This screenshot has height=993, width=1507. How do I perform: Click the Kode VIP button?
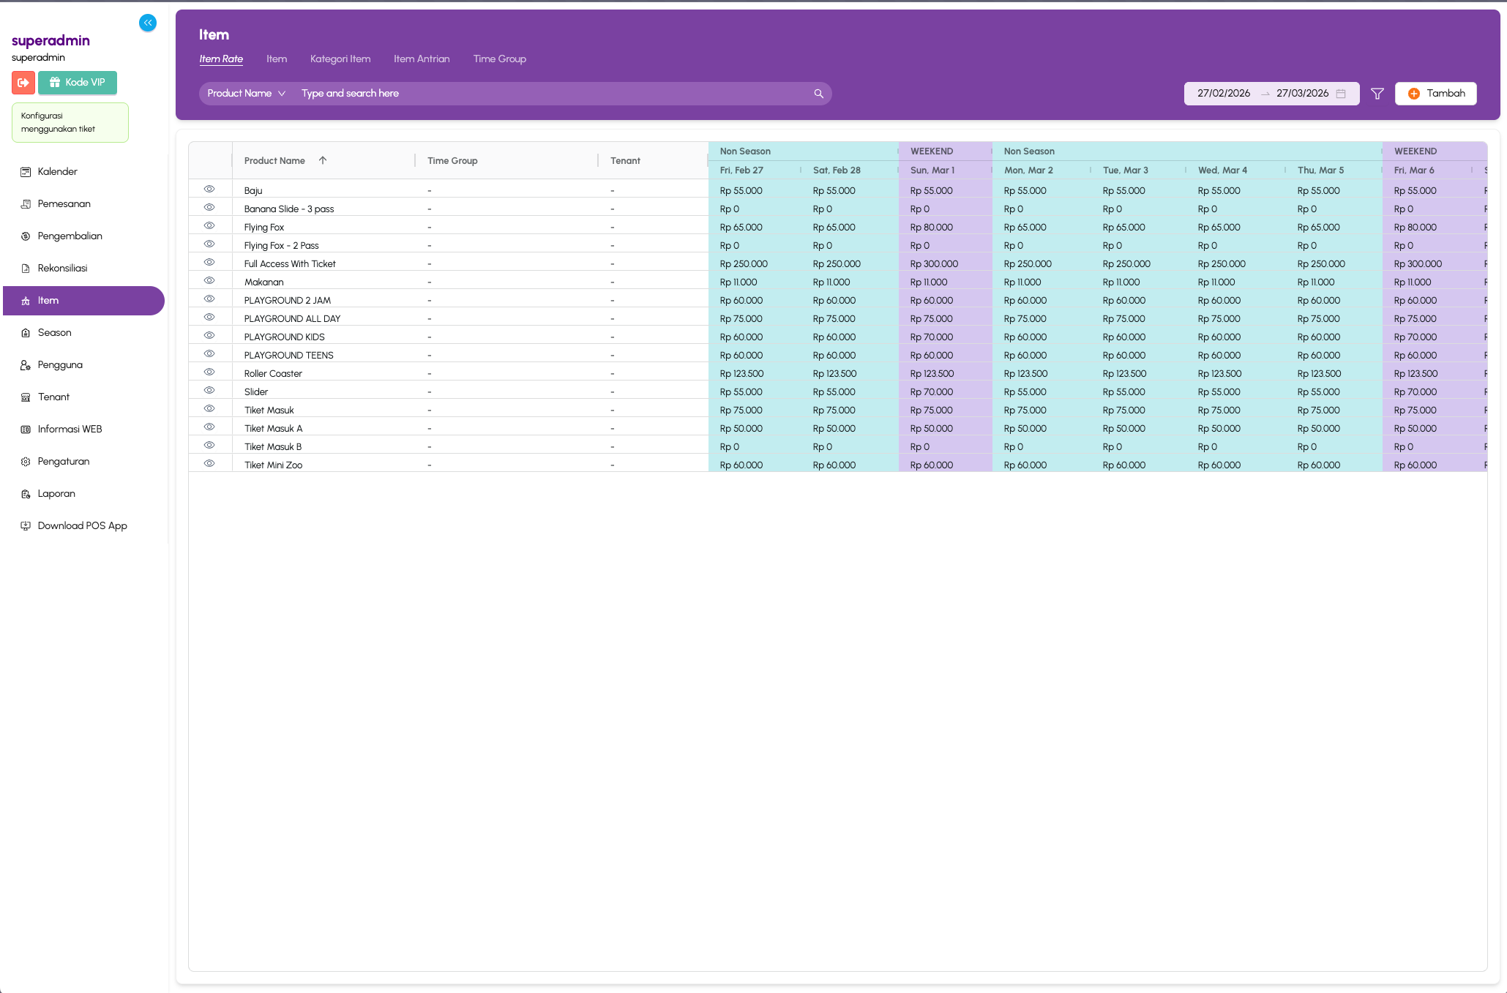78,83
